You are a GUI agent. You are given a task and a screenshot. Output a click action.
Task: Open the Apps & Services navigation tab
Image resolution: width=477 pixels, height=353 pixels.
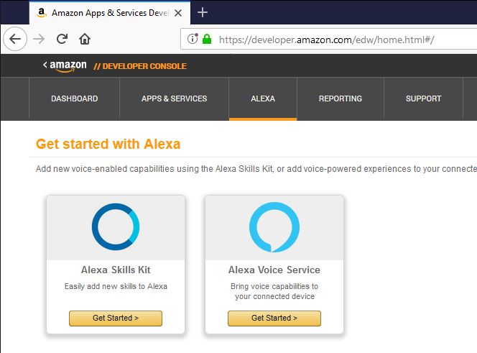point(174,98)
